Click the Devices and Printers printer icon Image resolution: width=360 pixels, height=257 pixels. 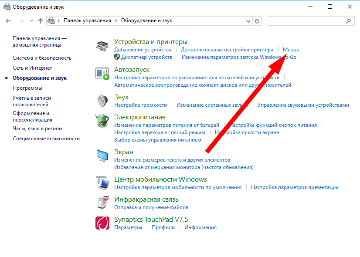pos(102,47)
